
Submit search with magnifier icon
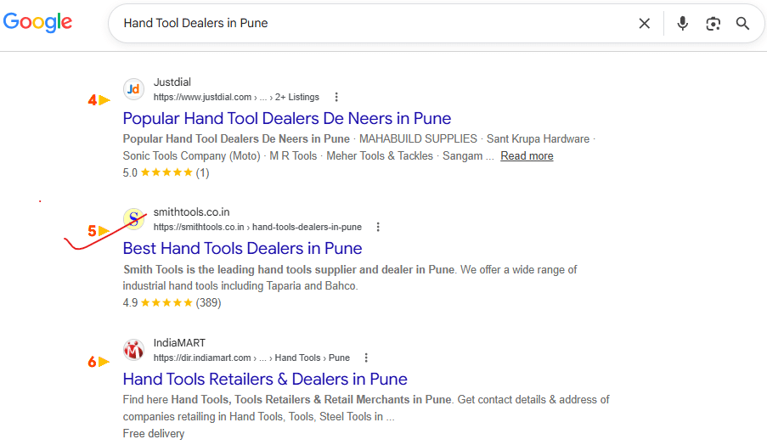(x=742, y=23)
